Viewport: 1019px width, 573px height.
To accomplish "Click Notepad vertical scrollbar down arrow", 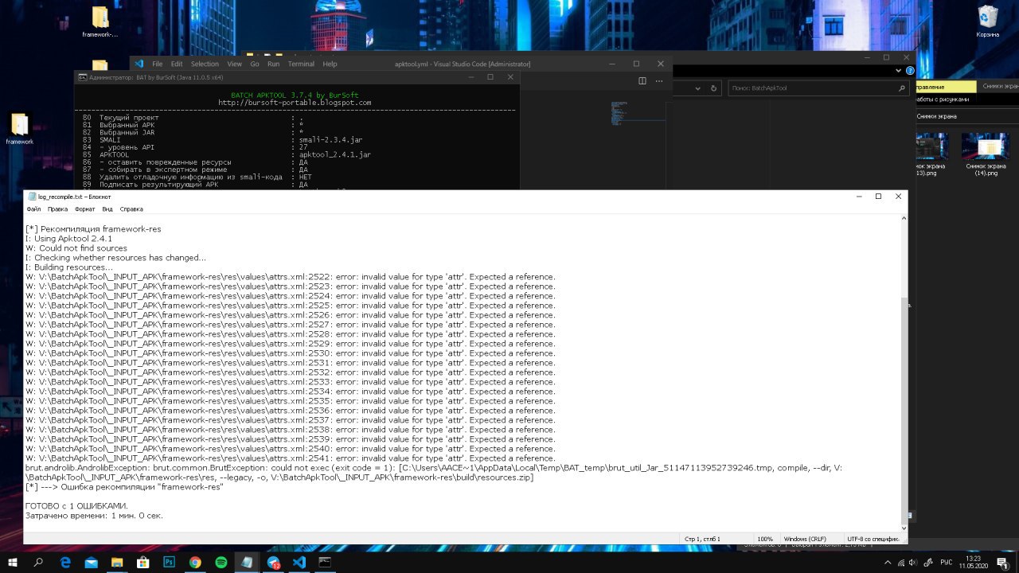I will point(903,528).
